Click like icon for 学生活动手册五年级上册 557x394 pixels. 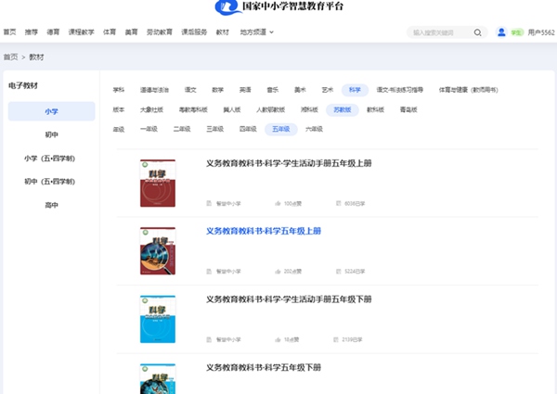[278, 203]
